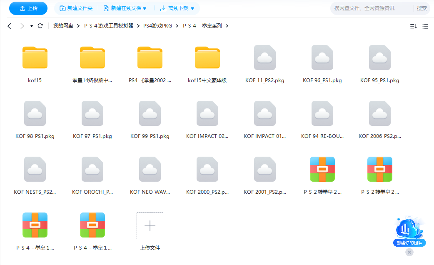This screenshot has width=434, height=265.
Task: Create a new folder with 新建文件夹
Action: pyautogui.click(x=76, y=8)
